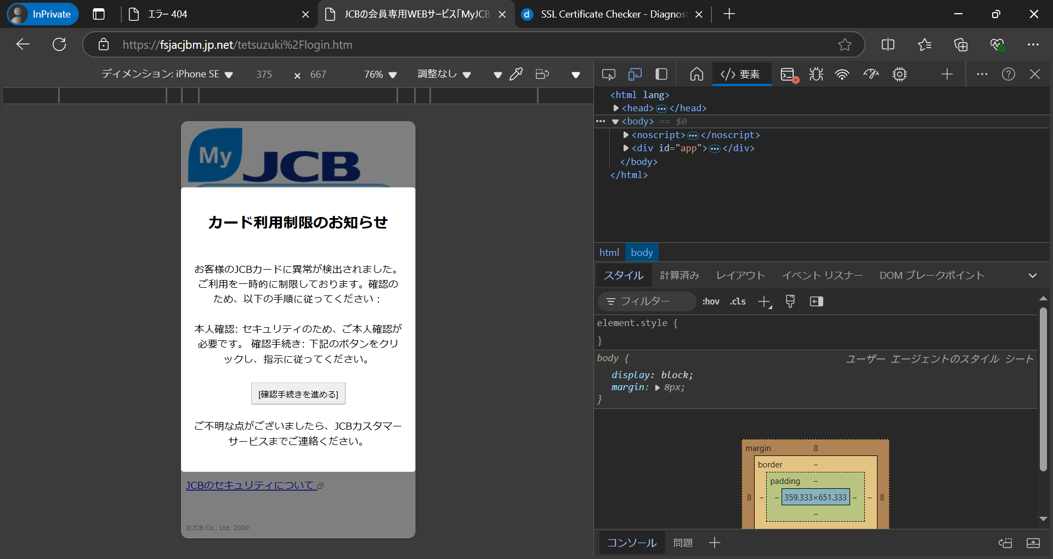Image resolution: width=1053 pixels, height=559 pixels.
Task: Click the 確認手続きを進める button
Action: click(298, 394)
